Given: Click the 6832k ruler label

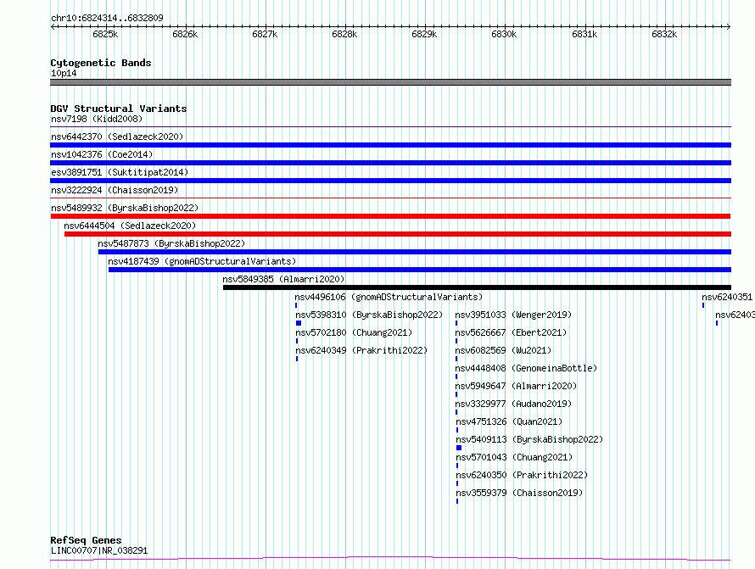Looking at the screenshot, I should 664,34.
